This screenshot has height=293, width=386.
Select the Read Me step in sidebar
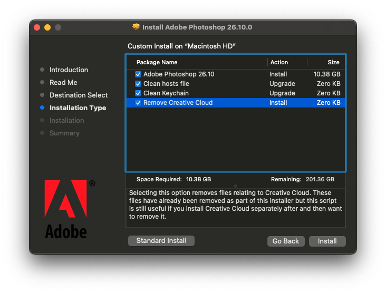click(x=63, y=83)
